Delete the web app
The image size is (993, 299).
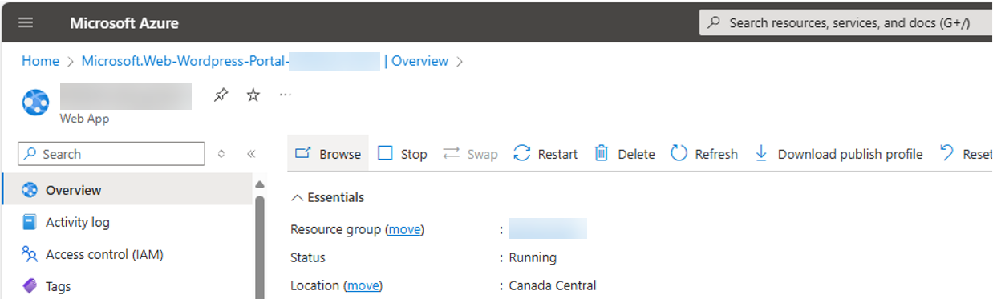624,153
